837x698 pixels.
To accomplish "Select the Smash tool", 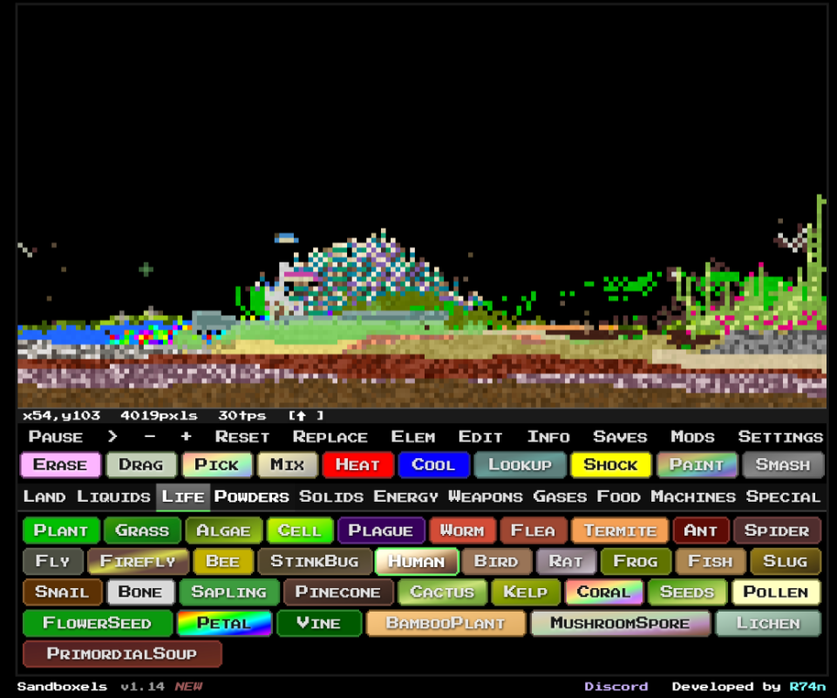I will click(x=782, y=465).
